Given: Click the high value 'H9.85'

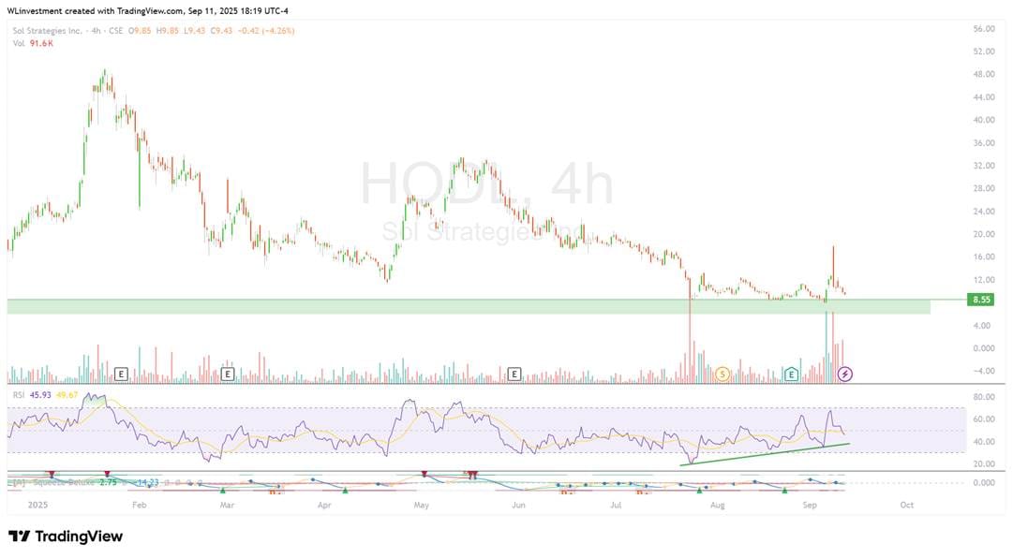Looking at the screenshot, I should [168, 30].
